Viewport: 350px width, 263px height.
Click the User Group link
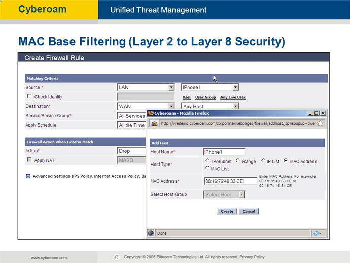[205, 97]
